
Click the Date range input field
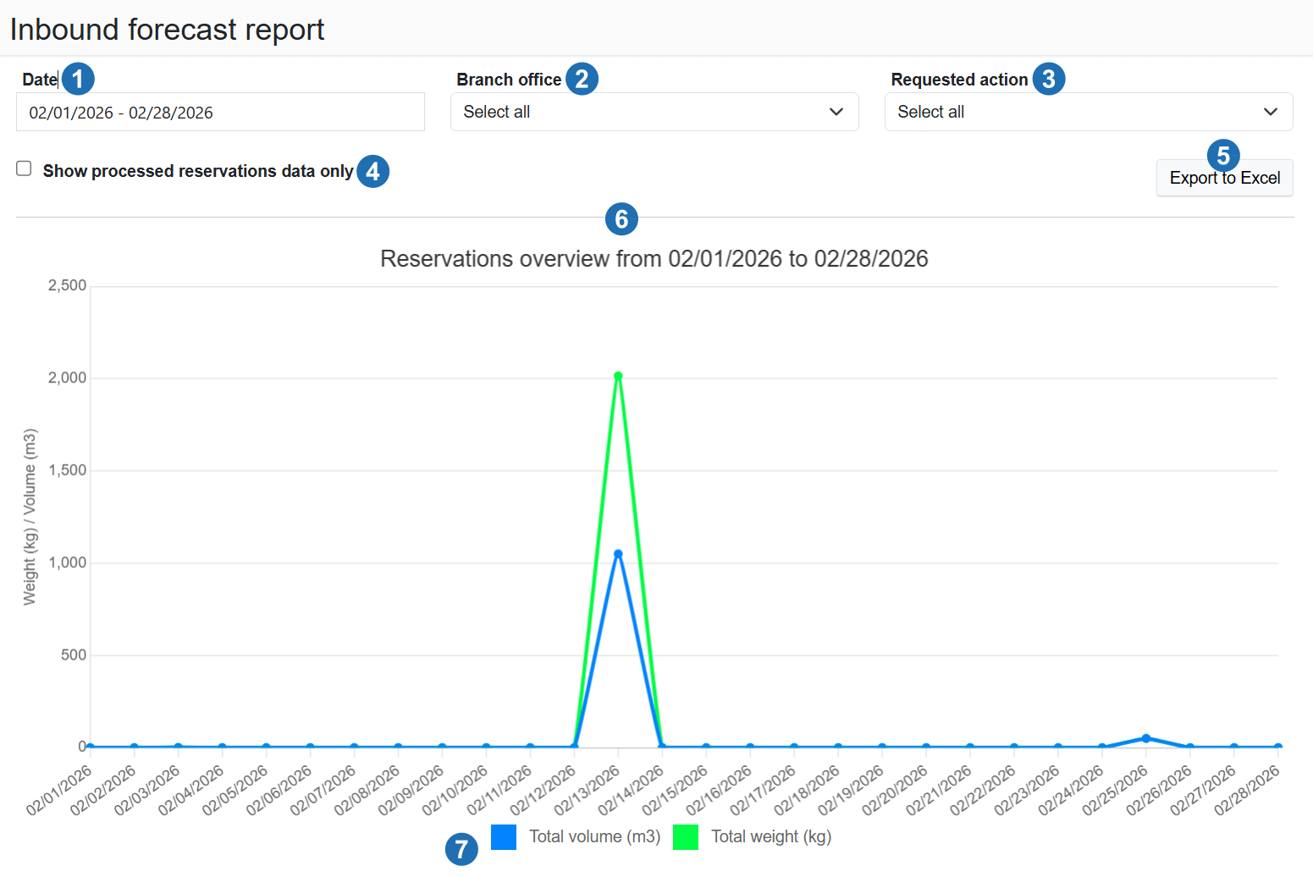pyautogui.click(x=220, y=113)
